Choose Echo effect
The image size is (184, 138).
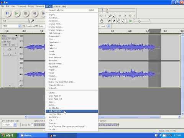(72, 39)
